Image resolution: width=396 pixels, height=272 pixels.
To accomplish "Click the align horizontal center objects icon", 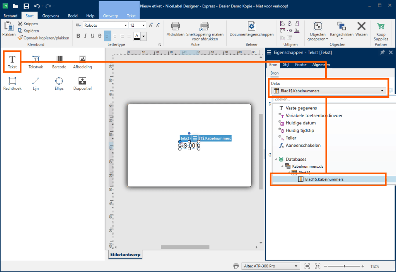I will 290,24.
